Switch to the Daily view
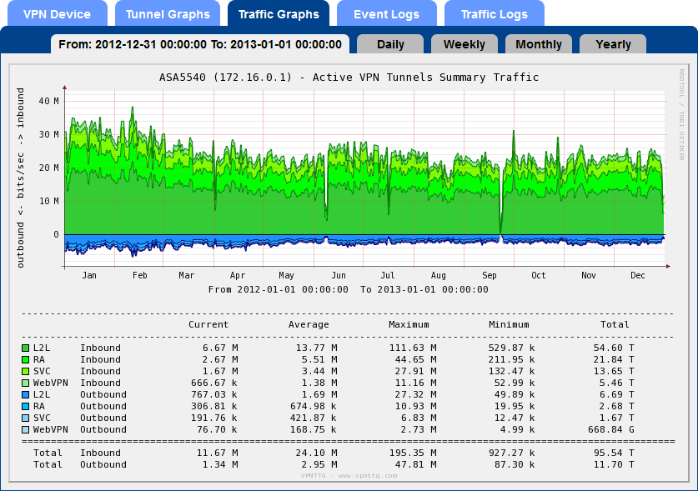This screenshot has height=491, width=698. [390, 44]
